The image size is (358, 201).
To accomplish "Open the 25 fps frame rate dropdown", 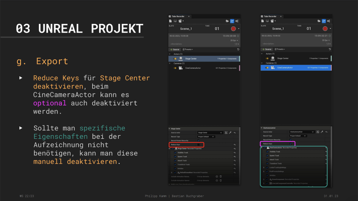I will coord(234,40).
